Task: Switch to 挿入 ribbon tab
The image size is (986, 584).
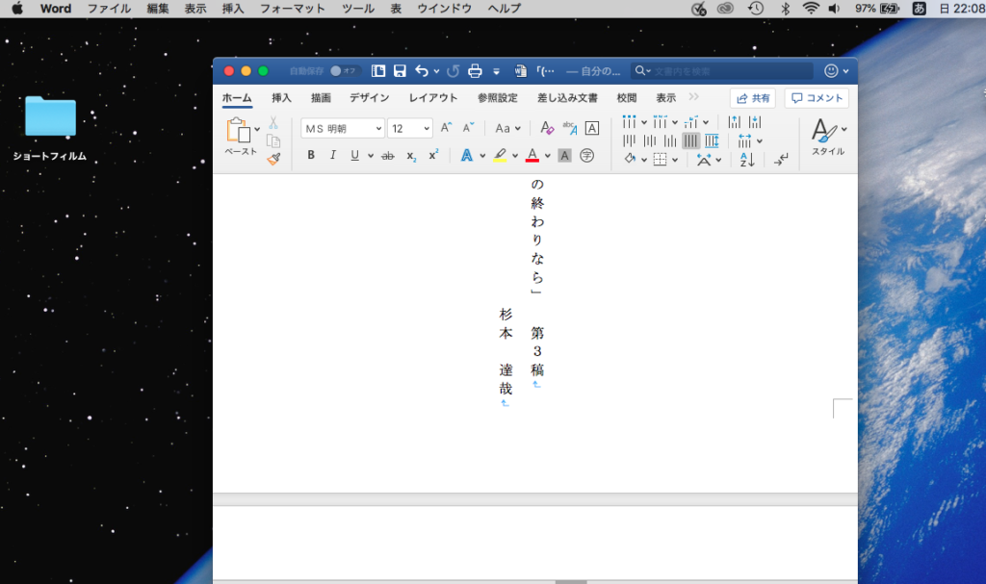Action: point(281,97)
